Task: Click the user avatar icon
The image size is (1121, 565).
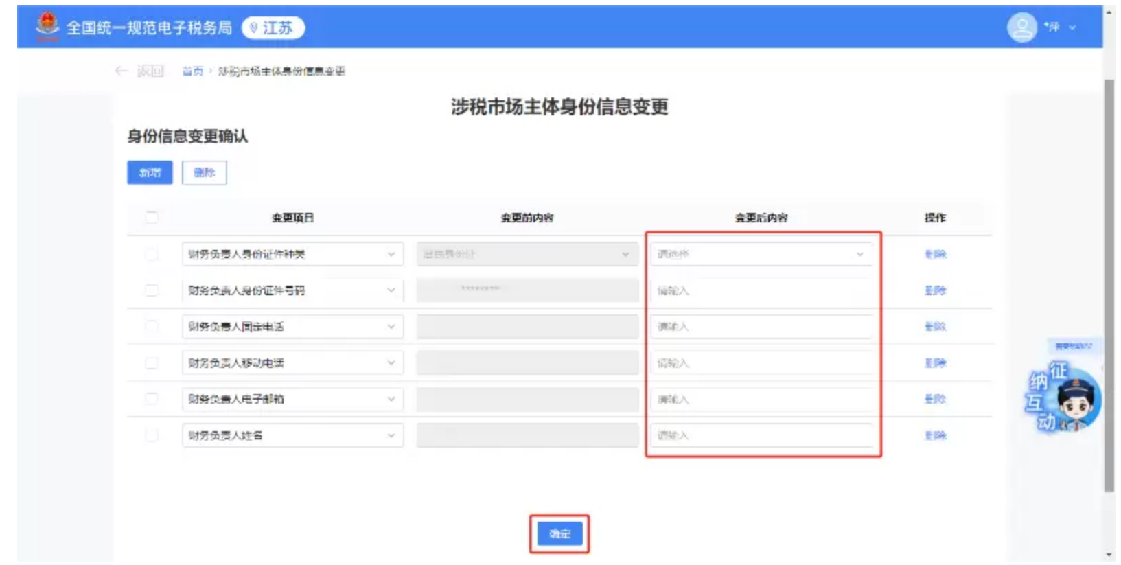Action: pos(1021,27)
